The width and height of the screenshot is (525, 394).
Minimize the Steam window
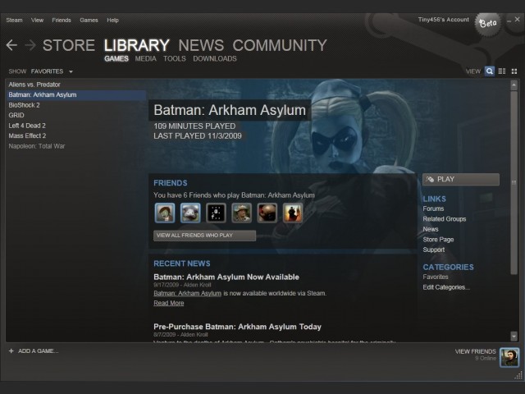click(509, 21)
